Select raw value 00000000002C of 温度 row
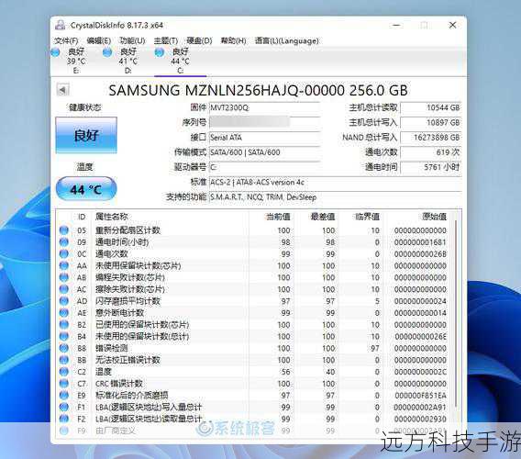 click(420, 372)
